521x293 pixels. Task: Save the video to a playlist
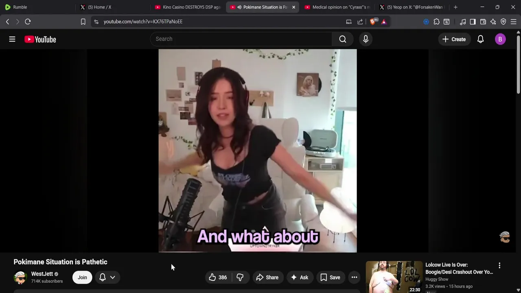[330, 278]
